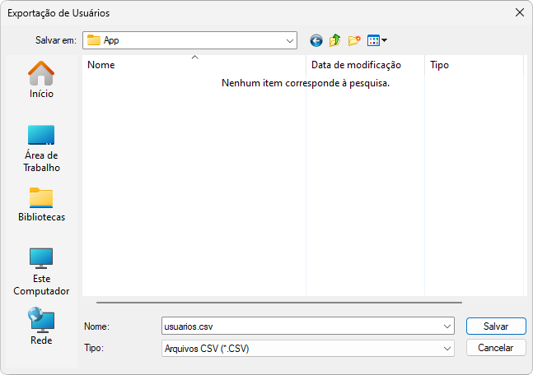The image size is (533, 375).
Task: Expand the Nome filename dropdown arrow
Action: tap(447, 326)
